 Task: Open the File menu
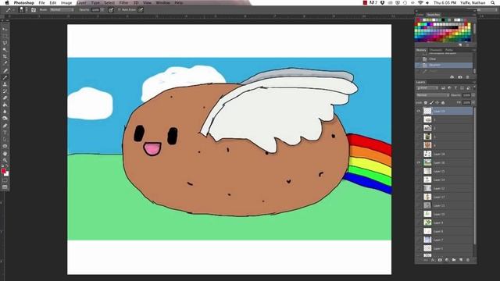(41, 2)
